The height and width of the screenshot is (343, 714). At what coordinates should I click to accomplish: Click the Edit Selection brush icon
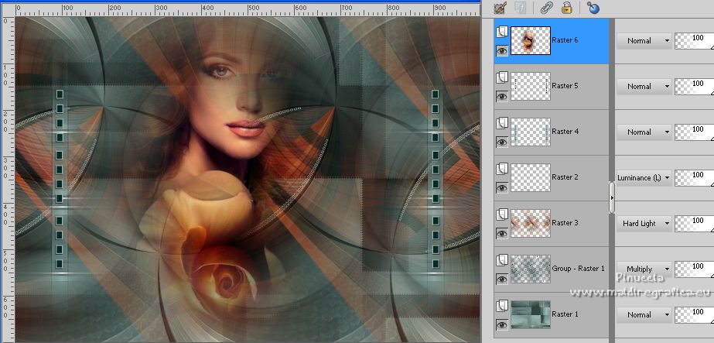click(x=500, y=8)
